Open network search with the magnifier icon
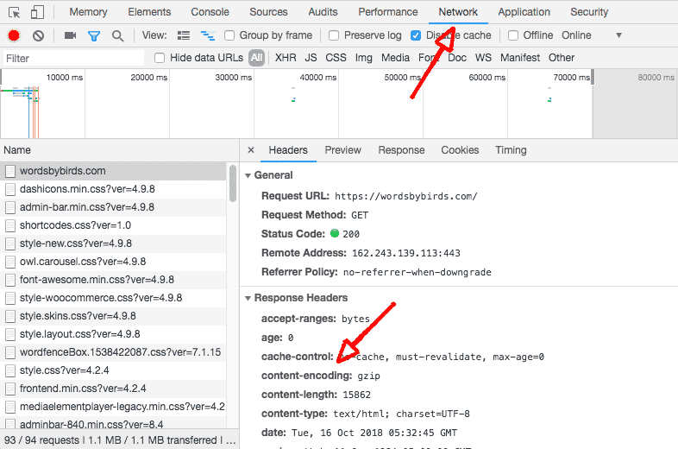 pos(117,35)
